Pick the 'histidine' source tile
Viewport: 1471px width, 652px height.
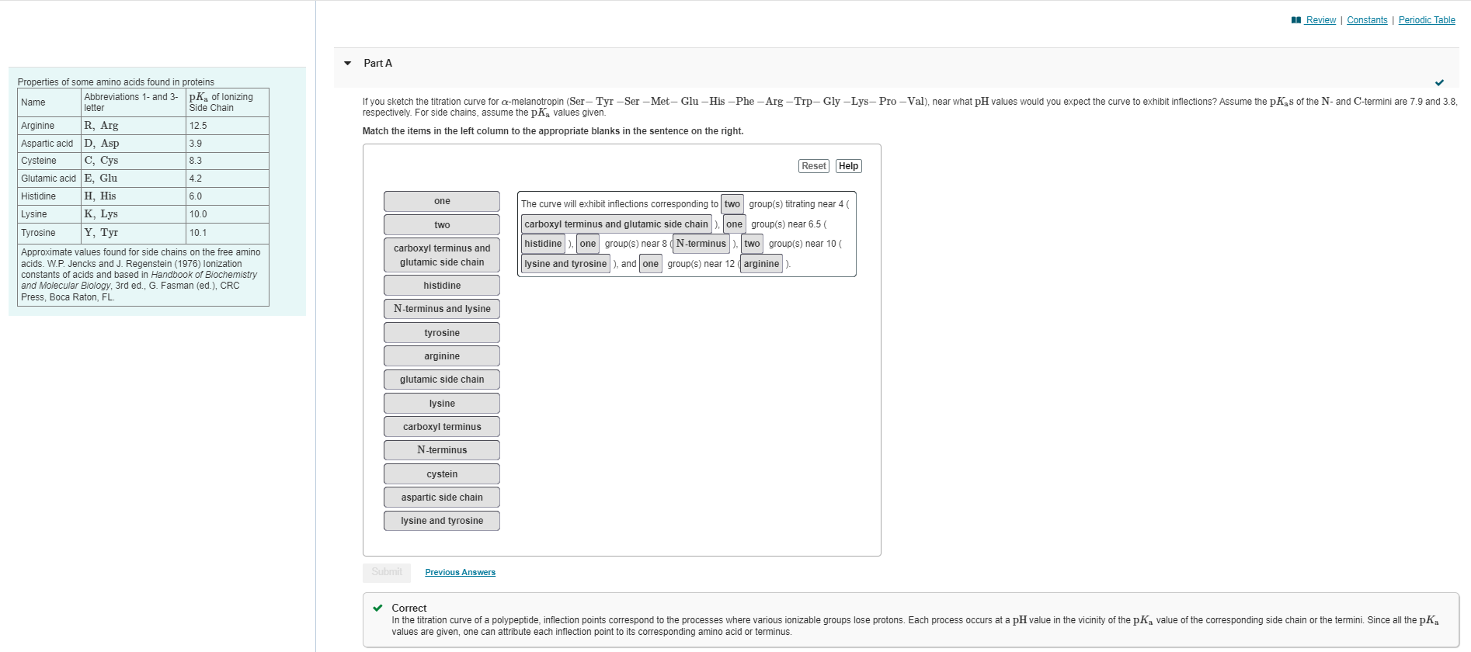(442, 286)
